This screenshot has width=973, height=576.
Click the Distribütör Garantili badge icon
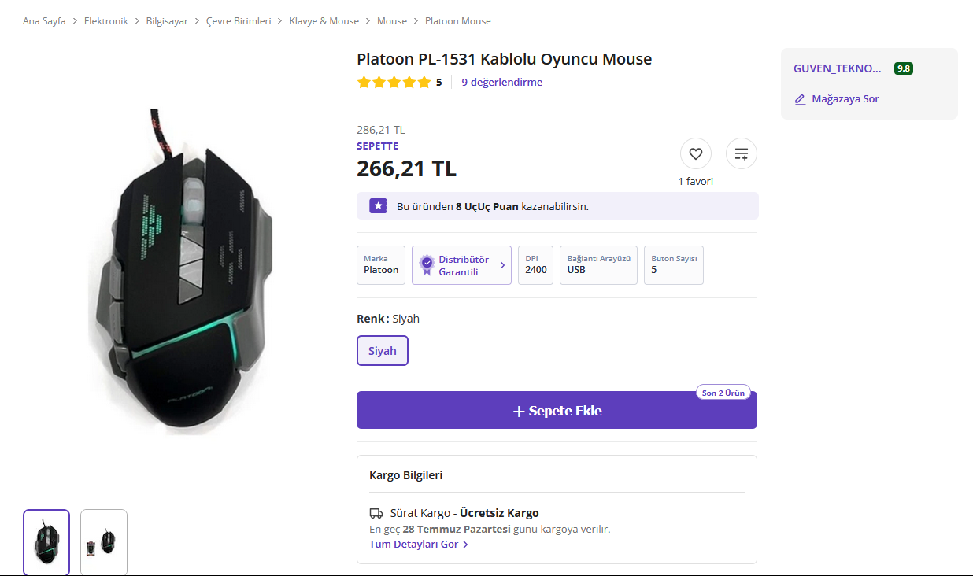(427, 265)
